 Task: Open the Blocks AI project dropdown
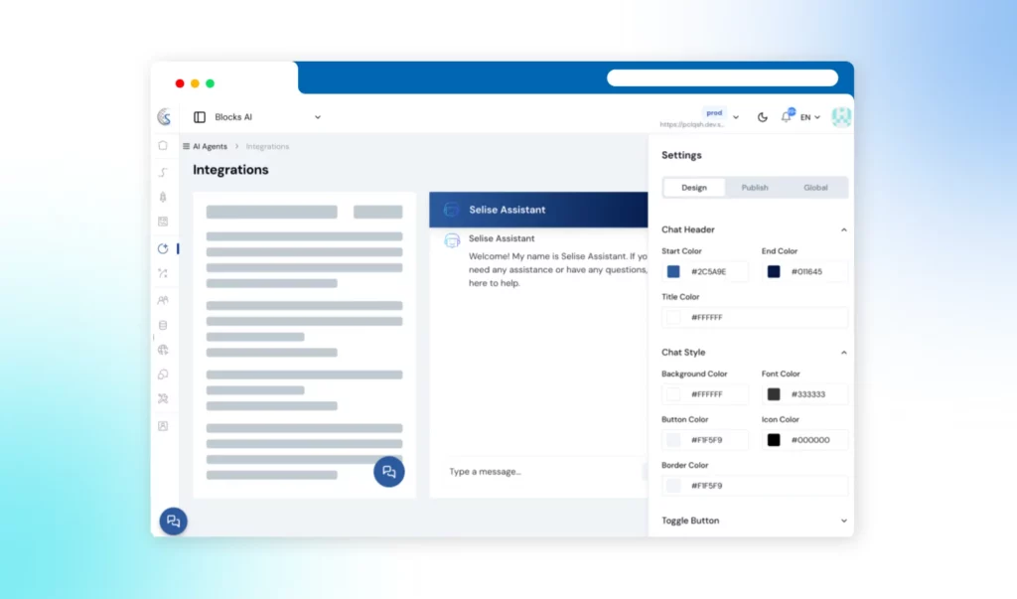click(x=317, y=117)
